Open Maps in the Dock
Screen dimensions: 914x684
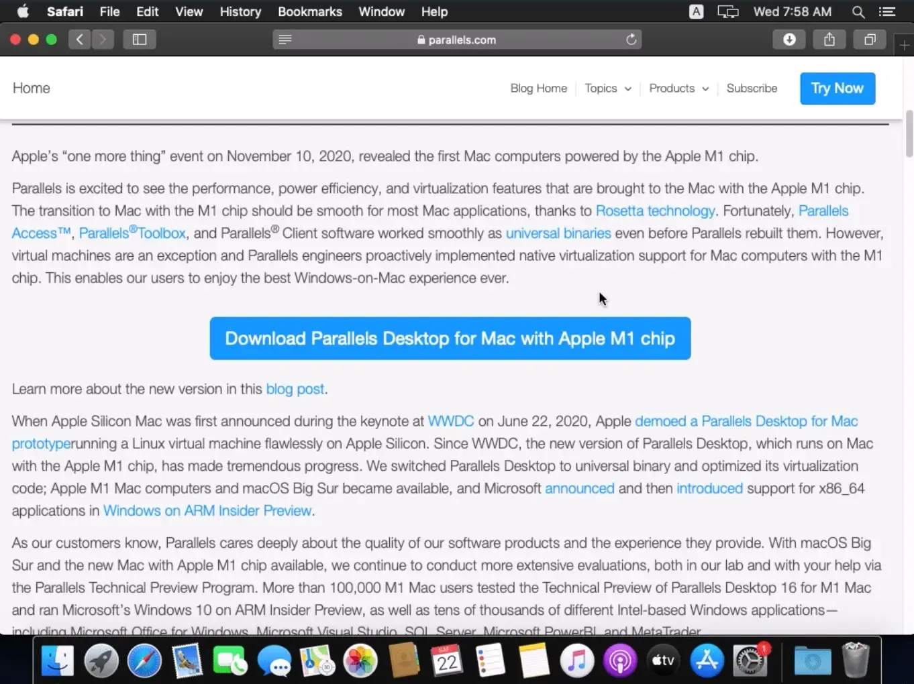[317, 661]
